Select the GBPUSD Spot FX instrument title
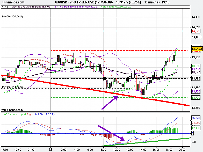 point(84,2)
